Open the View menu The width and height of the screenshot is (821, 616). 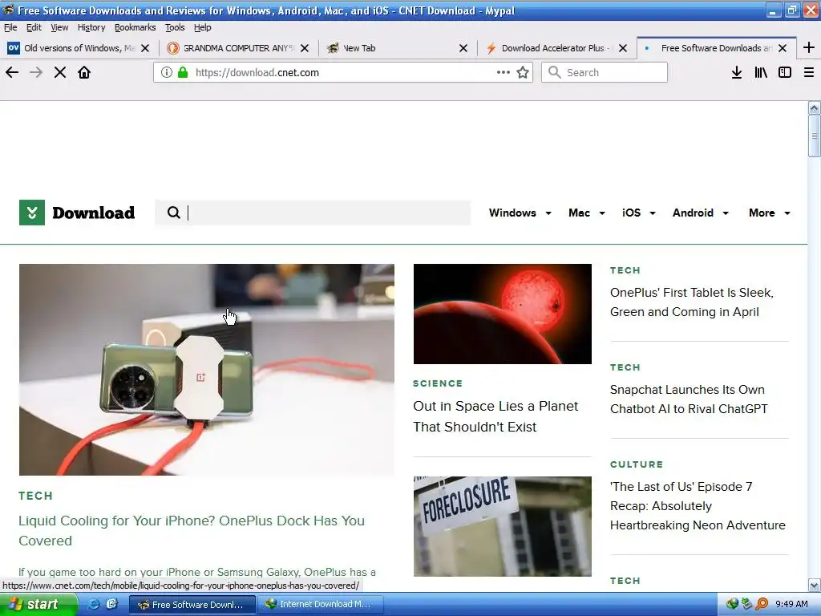(59, 27)
